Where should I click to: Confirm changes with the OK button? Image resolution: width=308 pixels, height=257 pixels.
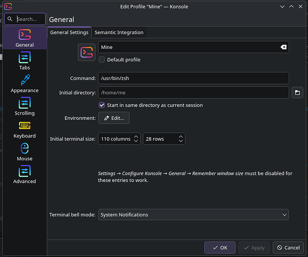pos(220,248)
